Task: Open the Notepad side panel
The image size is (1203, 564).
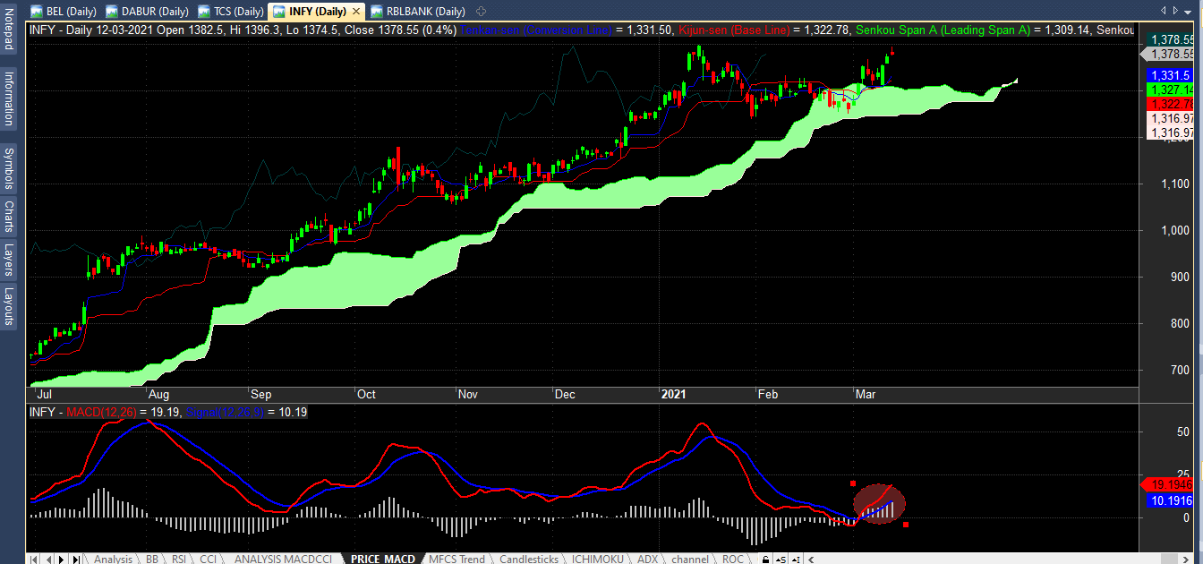Action: [x=8, y=30]
